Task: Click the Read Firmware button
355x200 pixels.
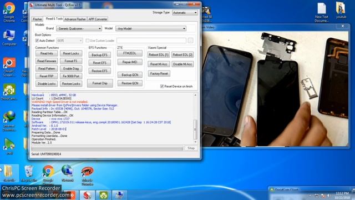Action: pos(47,61)
